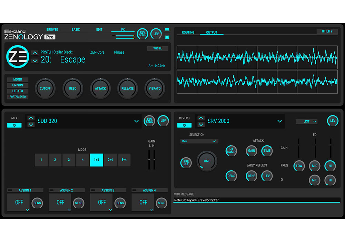
Task: Switch to the EDIT tab
Action: (x=99, y=29)
